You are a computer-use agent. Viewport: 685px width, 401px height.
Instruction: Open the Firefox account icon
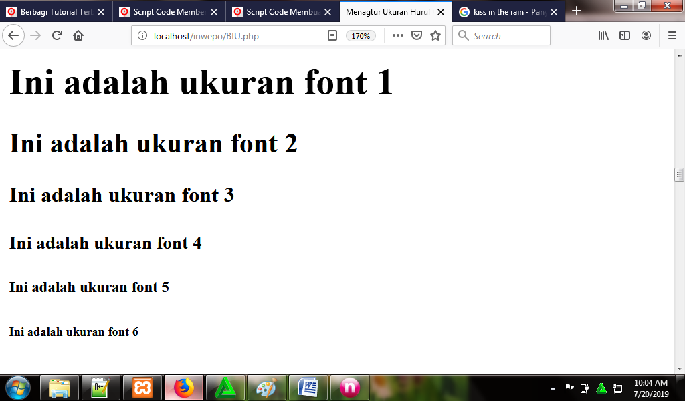(646, 35)
